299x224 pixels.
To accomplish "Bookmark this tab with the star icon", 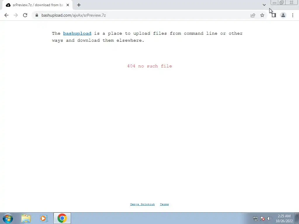I will pyautogui.click(x=262, y=15).
